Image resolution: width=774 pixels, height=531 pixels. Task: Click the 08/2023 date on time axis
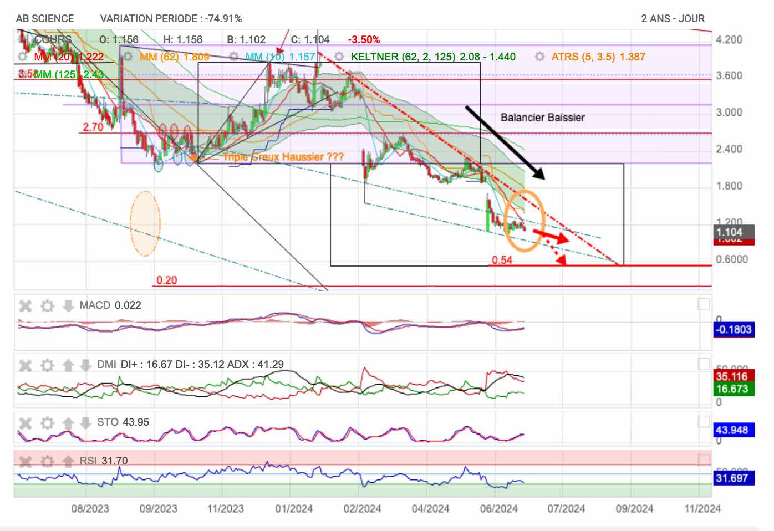(x=90, y=508)
